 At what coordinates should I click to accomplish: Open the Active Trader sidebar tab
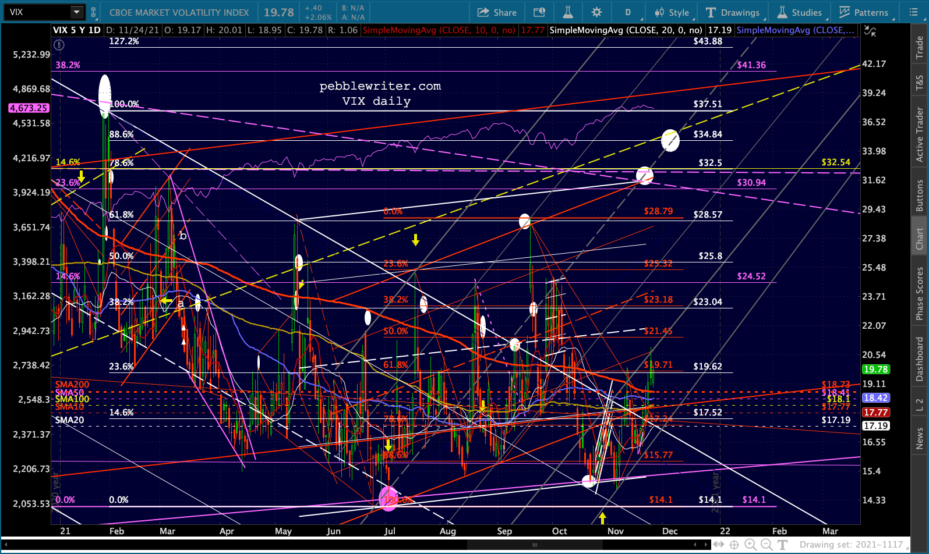coord(920,134)
